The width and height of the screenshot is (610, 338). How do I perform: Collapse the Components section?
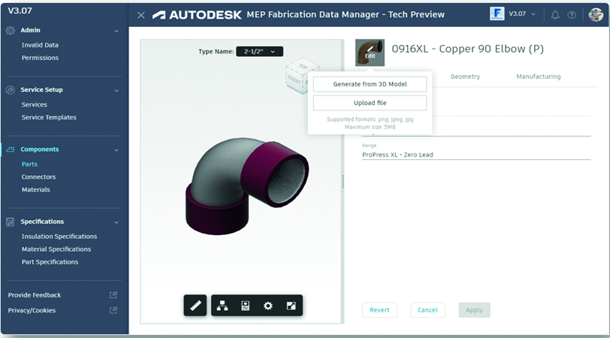(116, 149)
